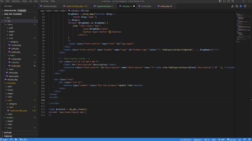
Task: Click the tasks breadcrumb segment
Action: [63, 11]
